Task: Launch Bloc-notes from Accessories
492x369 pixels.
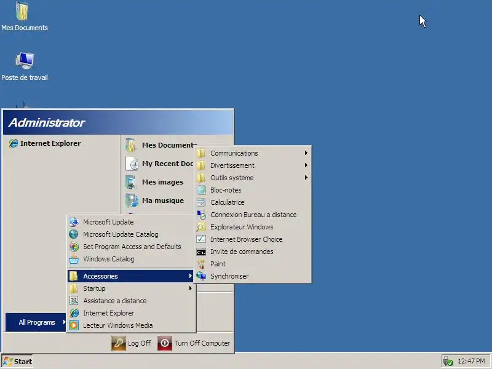Action: point(253,190)
